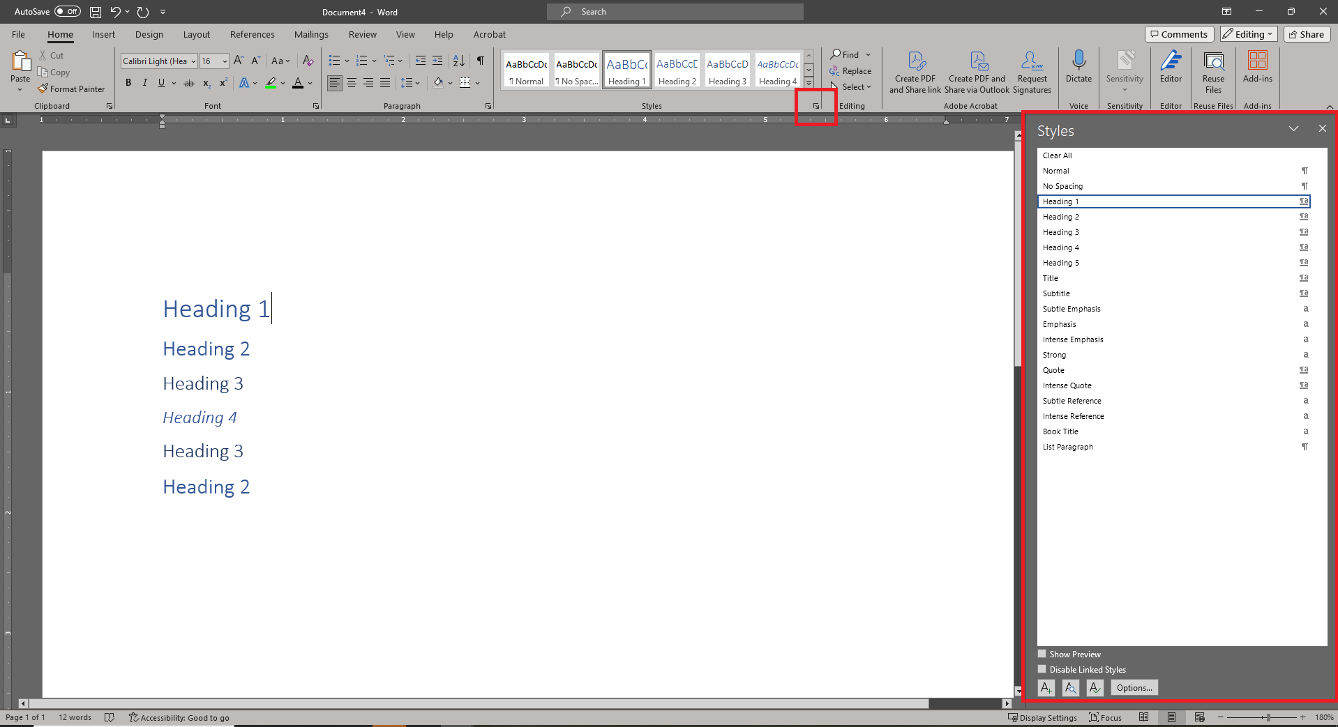Click the Dictate microphone icon
Image resolution: width=1338 pixels, height=727 pixels.
tap(1078, 66)
